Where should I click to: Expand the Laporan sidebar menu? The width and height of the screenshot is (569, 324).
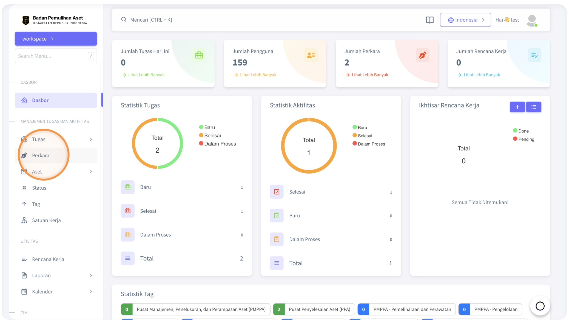point(56,275)
